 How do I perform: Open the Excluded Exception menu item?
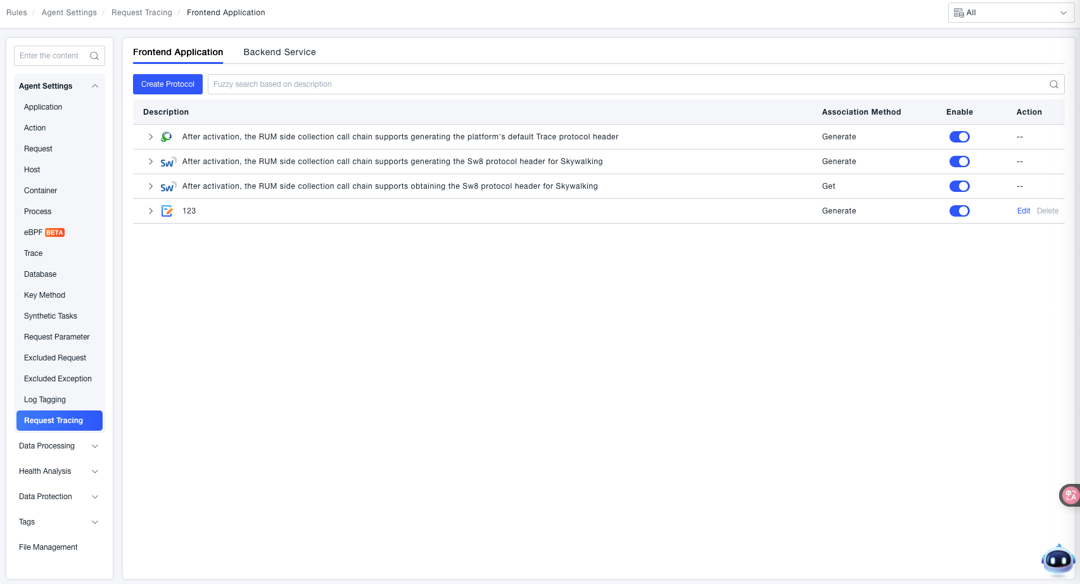point(58,379)
